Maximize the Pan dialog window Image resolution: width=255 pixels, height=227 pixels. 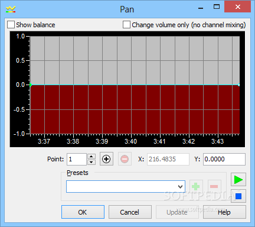217,7
